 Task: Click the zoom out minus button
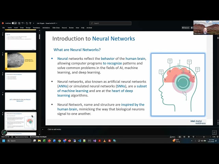(x=197, y=137)
